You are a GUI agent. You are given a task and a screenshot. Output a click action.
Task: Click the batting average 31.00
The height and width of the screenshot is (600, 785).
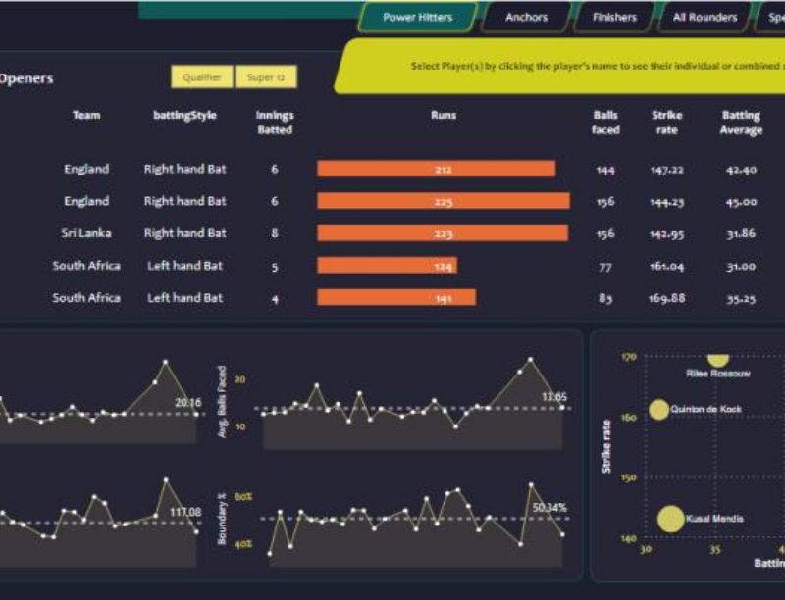tap(741, 266)
